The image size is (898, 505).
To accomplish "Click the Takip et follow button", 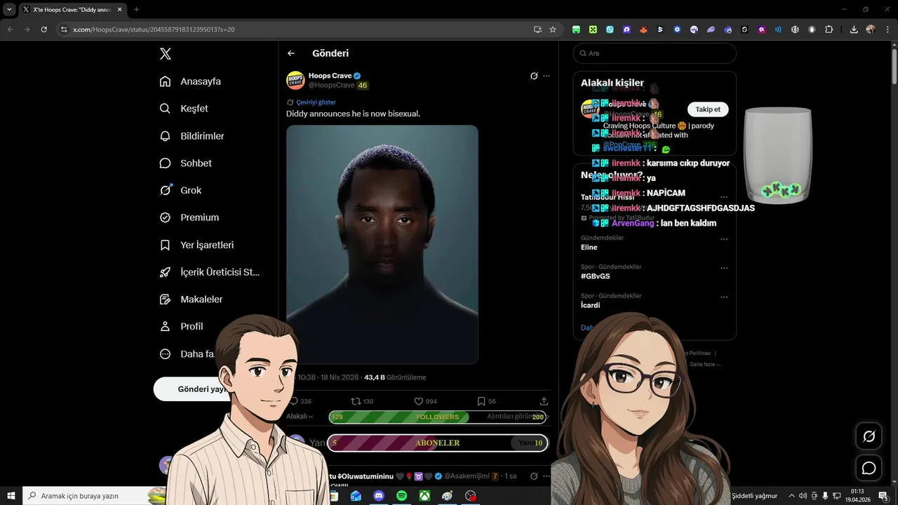I will click(708, 109).
